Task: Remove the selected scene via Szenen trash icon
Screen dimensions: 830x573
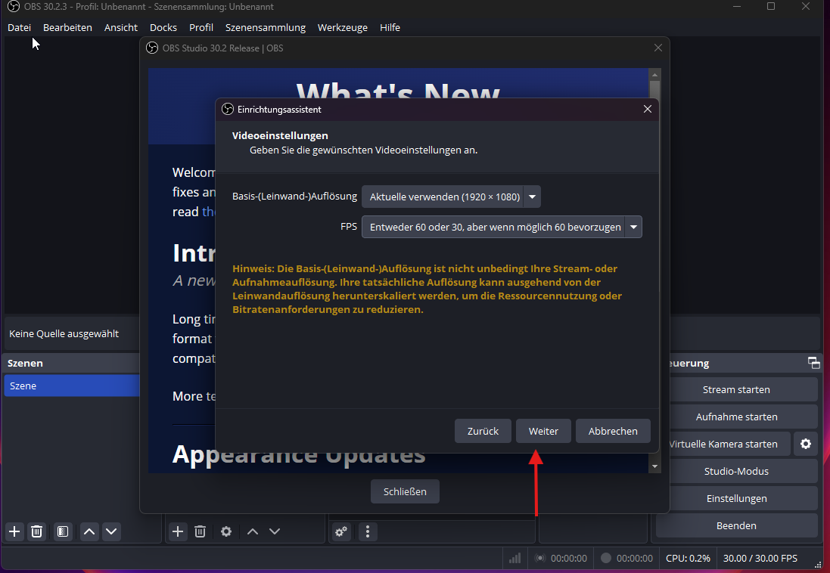Action: [36, 531]
